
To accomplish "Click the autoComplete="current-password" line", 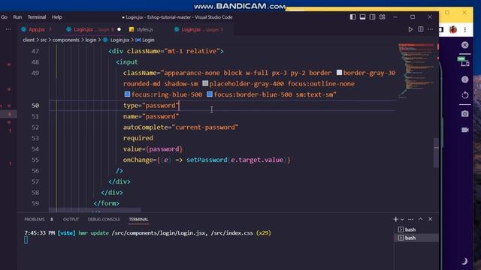I will coord(180,127).
